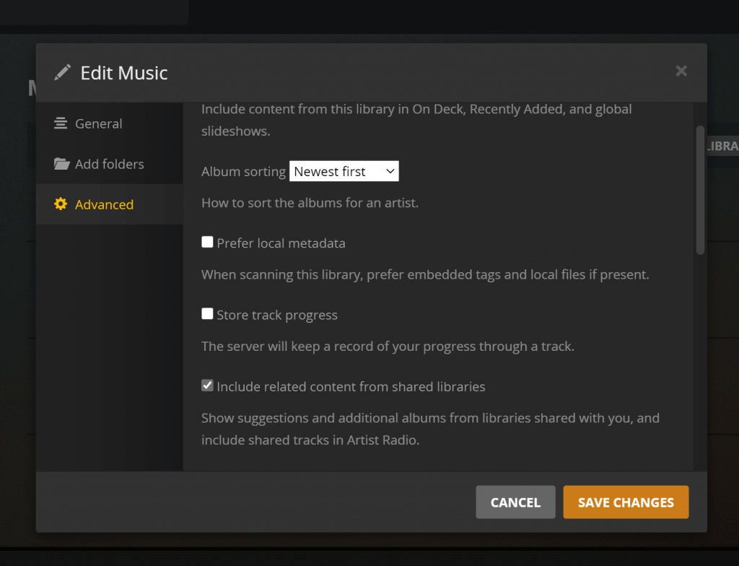Click the Cancel button
The height and width of the screenshot is (566, 739).
coord(515,502)
